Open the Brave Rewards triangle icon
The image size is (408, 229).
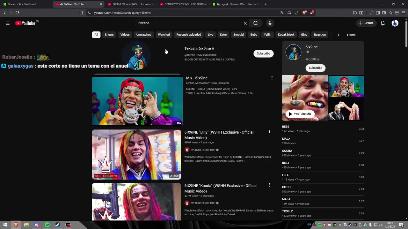(x=312, y=13)
